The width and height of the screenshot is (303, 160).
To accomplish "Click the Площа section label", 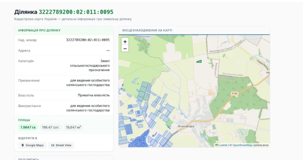I will tap(24, 120).
